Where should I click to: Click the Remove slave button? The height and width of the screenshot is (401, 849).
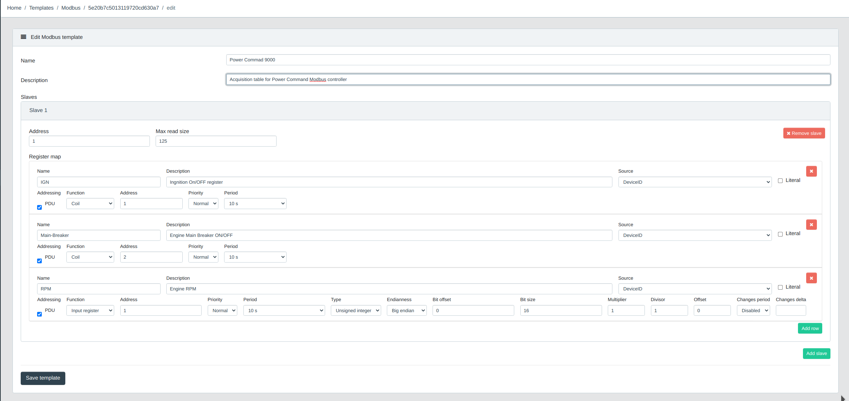tap(804, 133)
